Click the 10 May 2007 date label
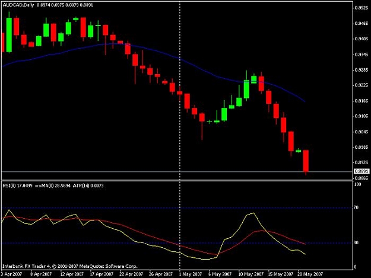 251,274
